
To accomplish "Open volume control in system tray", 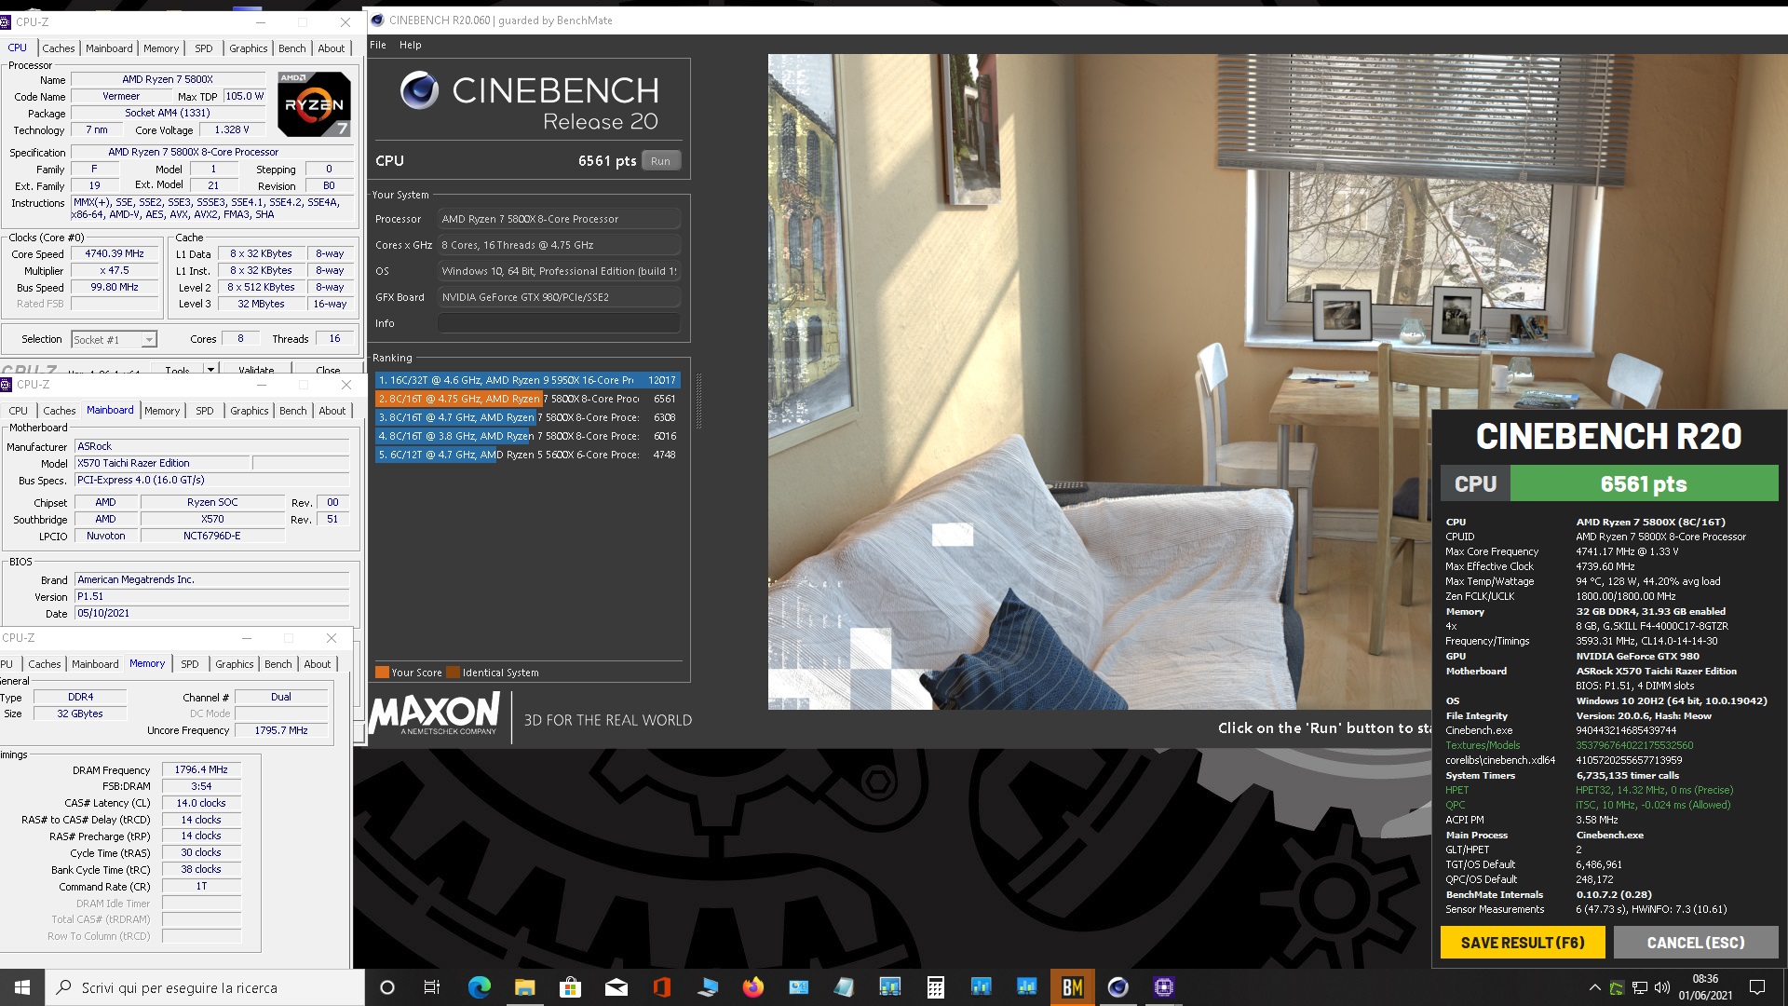I will click(x=1661, y=987).
